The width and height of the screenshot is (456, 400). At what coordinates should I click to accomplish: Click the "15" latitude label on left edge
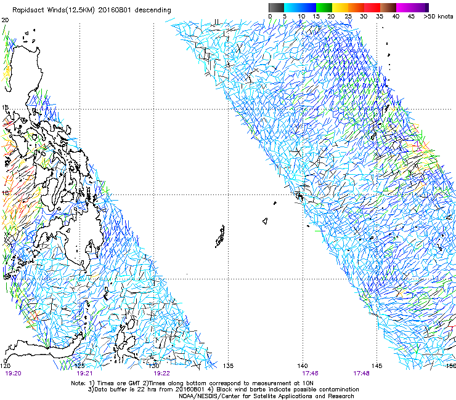[5, 108]
